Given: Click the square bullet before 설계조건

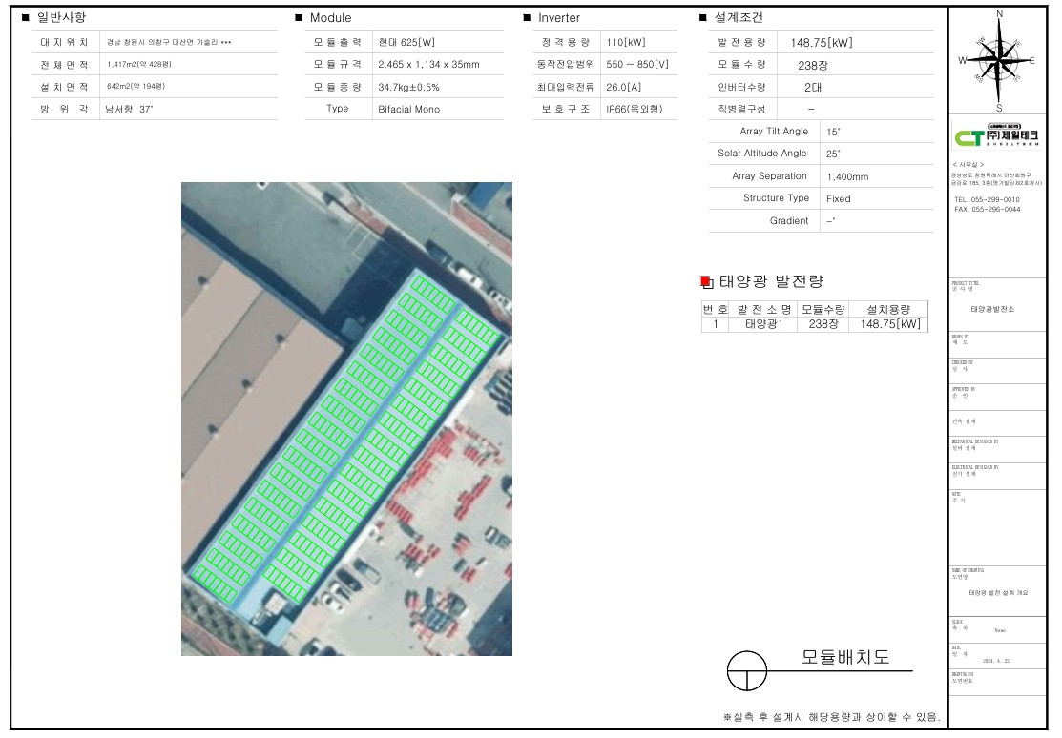Looking at the screenshot, I should [703, 18].
